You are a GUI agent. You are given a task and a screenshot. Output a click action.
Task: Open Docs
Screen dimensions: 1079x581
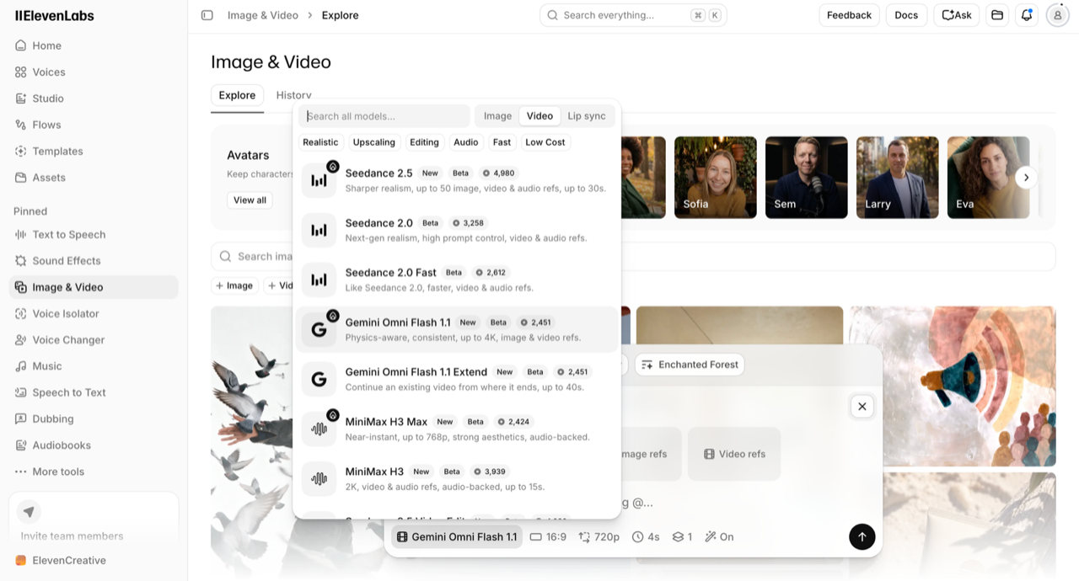pyautogui.click(x=906, y=15)
